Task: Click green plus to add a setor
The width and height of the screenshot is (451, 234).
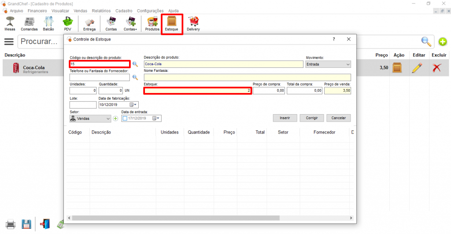Action: click(115, 119)
